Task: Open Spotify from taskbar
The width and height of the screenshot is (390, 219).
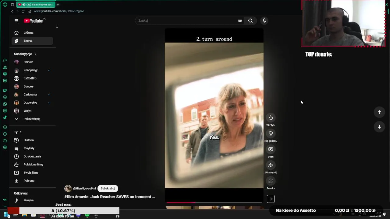Action: pyautogui.click(x=87, y=215)
